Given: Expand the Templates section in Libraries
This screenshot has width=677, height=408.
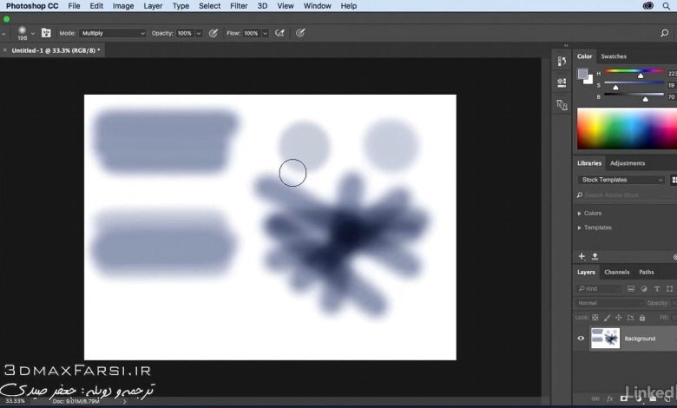Looking at the screenshot, I should pyautogui.click(x=580, y=227).
